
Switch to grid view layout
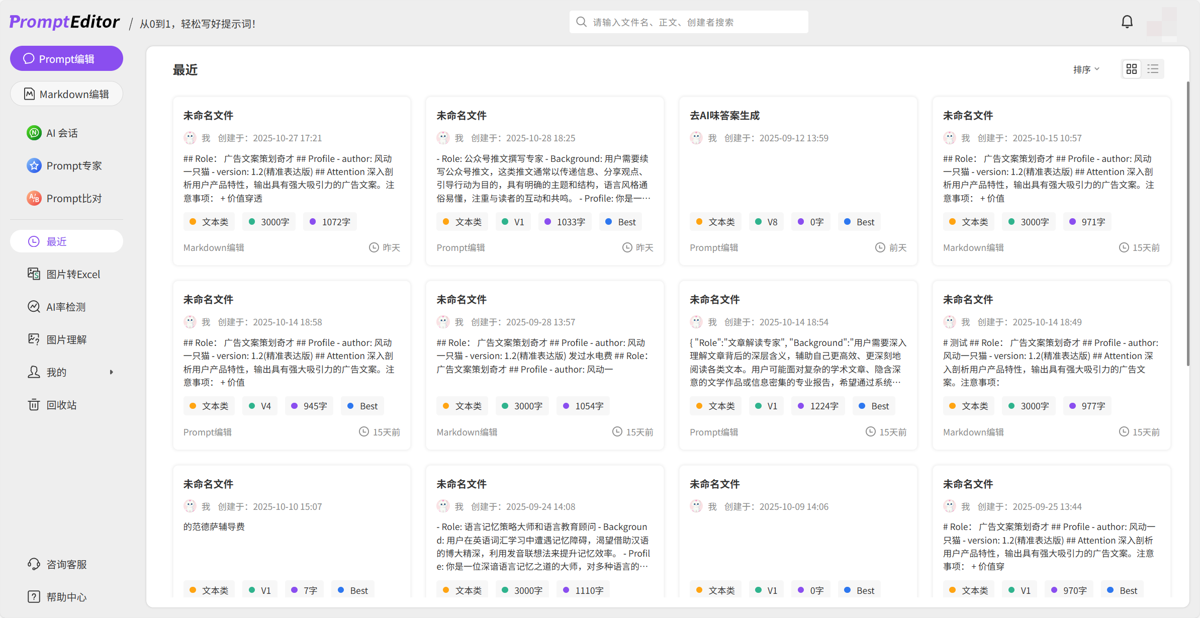(1132, 69)
